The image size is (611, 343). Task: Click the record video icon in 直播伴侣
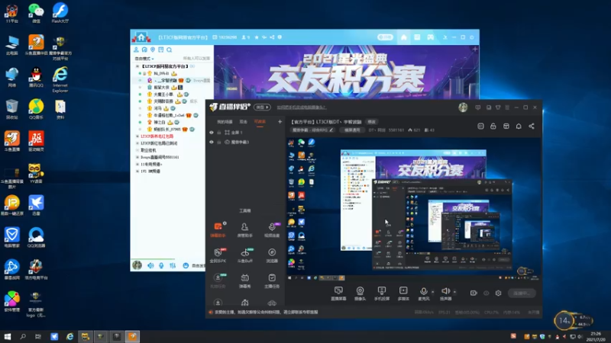474,293
